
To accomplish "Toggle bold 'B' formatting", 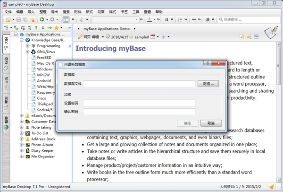I will pos(166,19).
